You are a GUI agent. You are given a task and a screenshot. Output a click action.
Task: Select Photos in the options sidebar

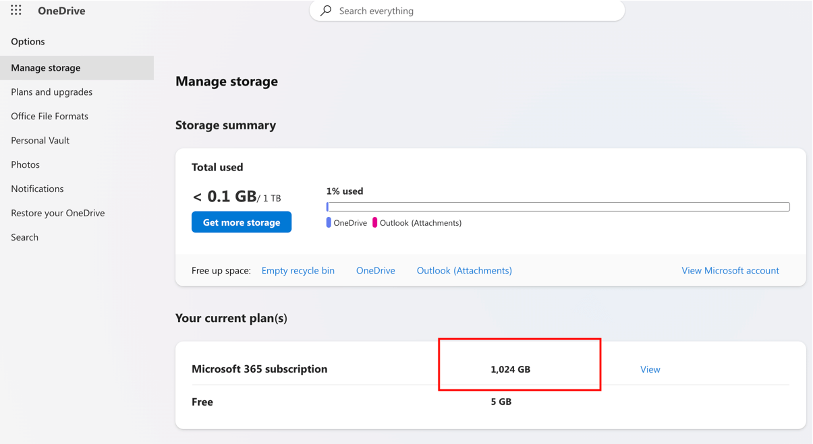point(25,164)
